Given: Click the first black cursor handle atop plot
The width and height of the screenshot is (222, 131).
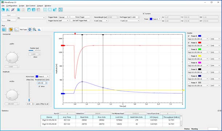Looking at the screenshot, I should pyautogui.click(x=82, y=34).
